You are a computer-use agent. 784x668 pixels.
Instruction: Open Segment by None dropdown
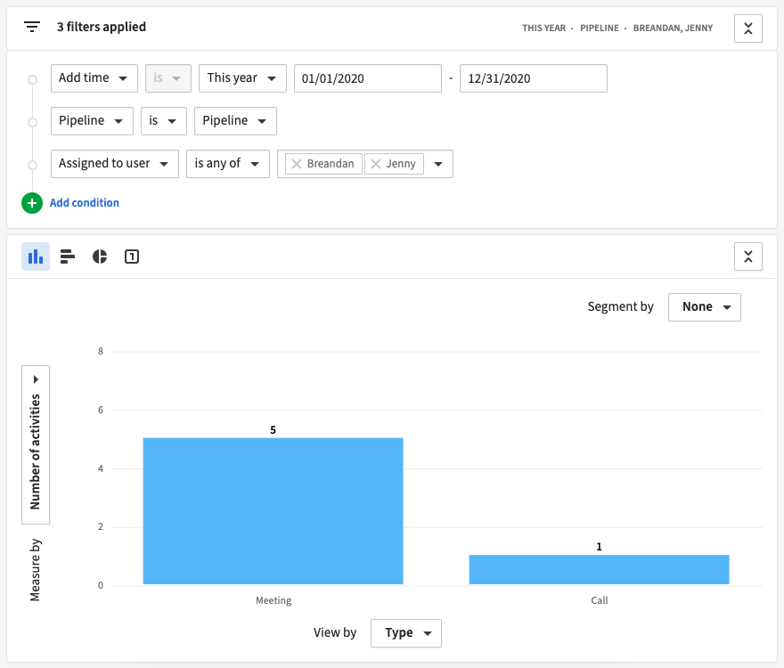705,307
